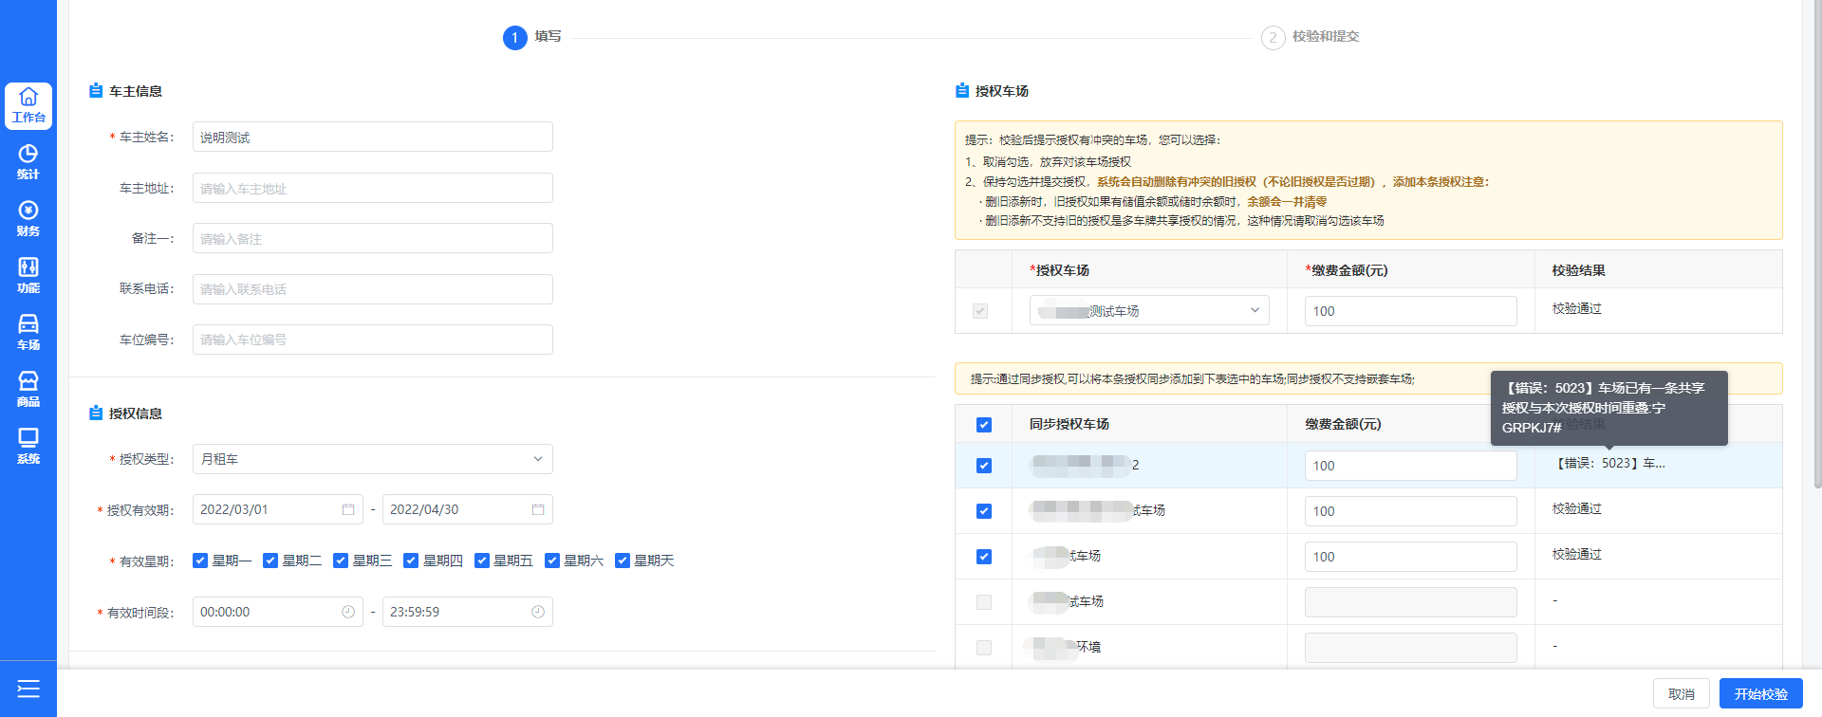This screenshot has width=1822, height=717.
Task: Click the 同步授权车场 column header
Action: pos(1069,424)
